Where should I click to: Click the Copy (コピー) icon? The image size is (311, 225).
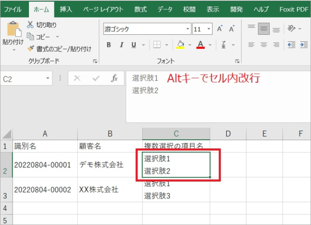pyautogui.click(x=30, y=36)
